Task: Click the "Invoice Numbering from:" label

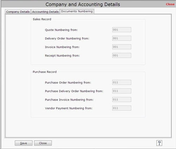Action: pos(62,47)
